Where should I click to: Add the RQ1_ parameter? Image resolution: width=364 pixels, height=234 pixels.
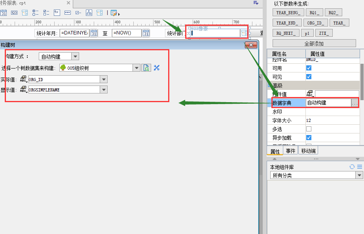tap(314, 13)
